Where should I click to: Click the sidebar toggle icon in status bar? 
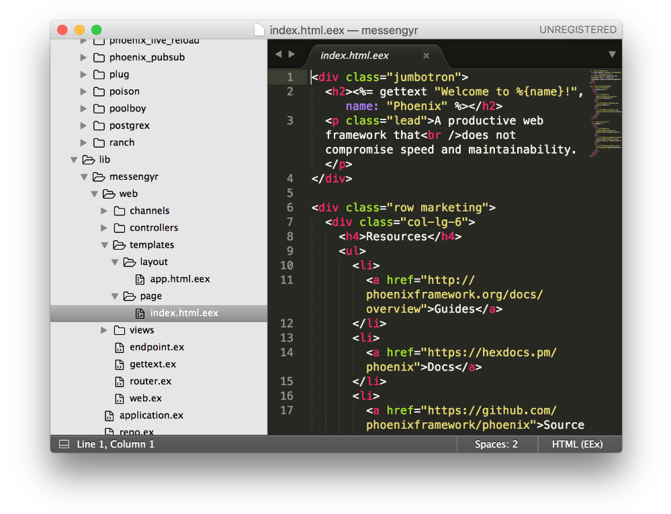click(64, 444)
